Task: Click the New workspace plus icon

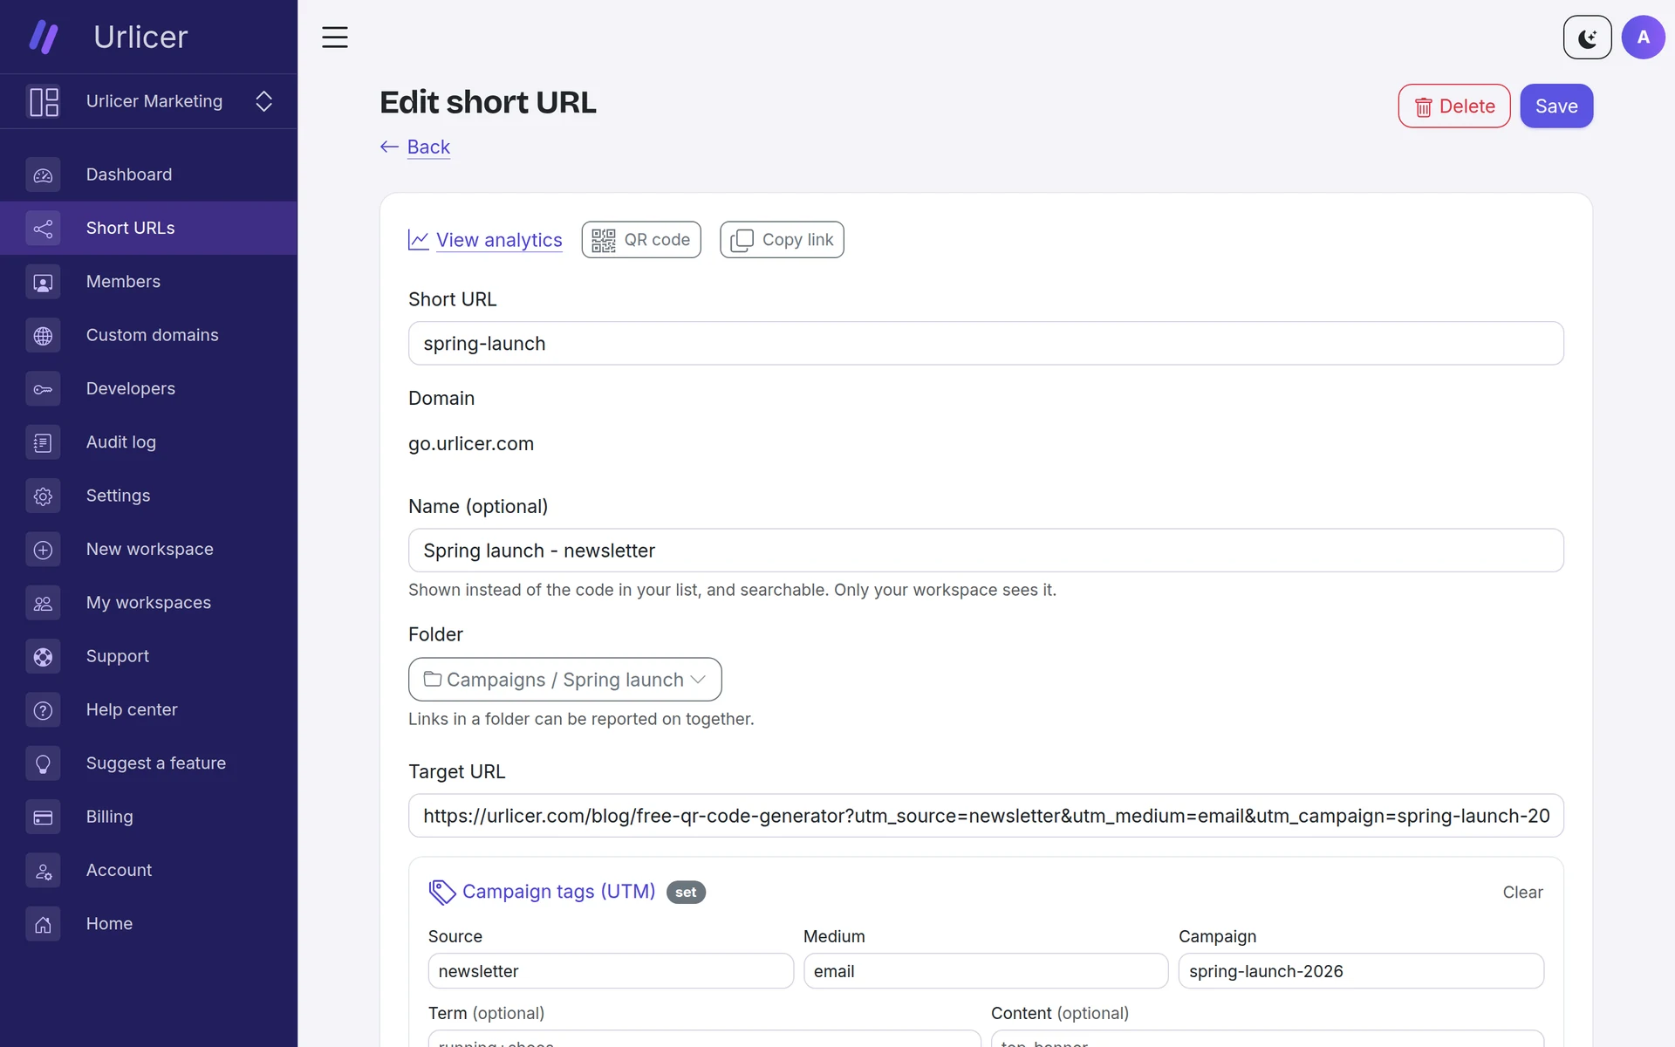Action: pos(43,550)
